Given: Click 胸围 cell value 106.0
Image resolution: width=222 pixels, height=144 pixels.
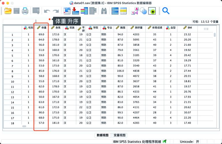Looking at the screenshot, I should click(x=120, y=71).
